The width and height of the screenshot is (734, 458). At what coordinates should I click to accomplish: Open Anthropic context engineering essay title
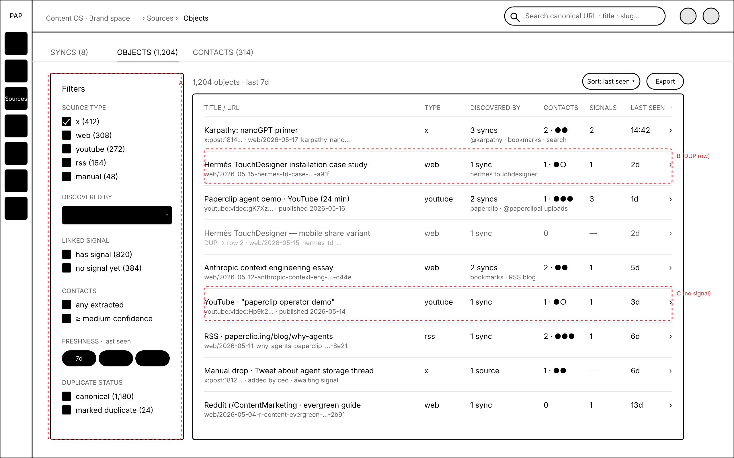(x=268, y=268)
